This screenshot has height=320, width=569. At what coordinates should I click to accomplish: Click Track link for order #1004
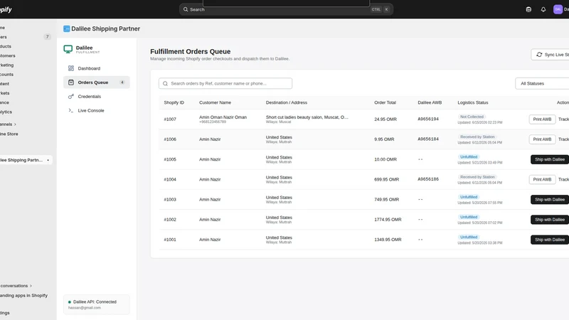(x=563, y=179)
